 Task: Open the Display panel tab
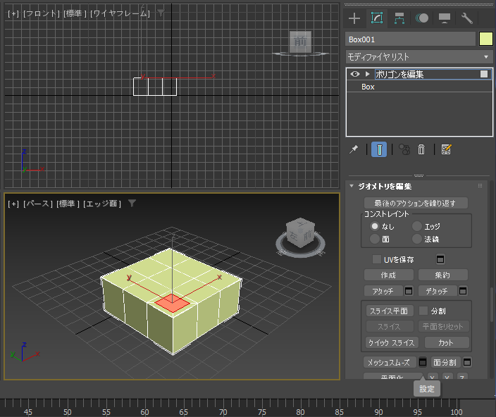point(445,18)
